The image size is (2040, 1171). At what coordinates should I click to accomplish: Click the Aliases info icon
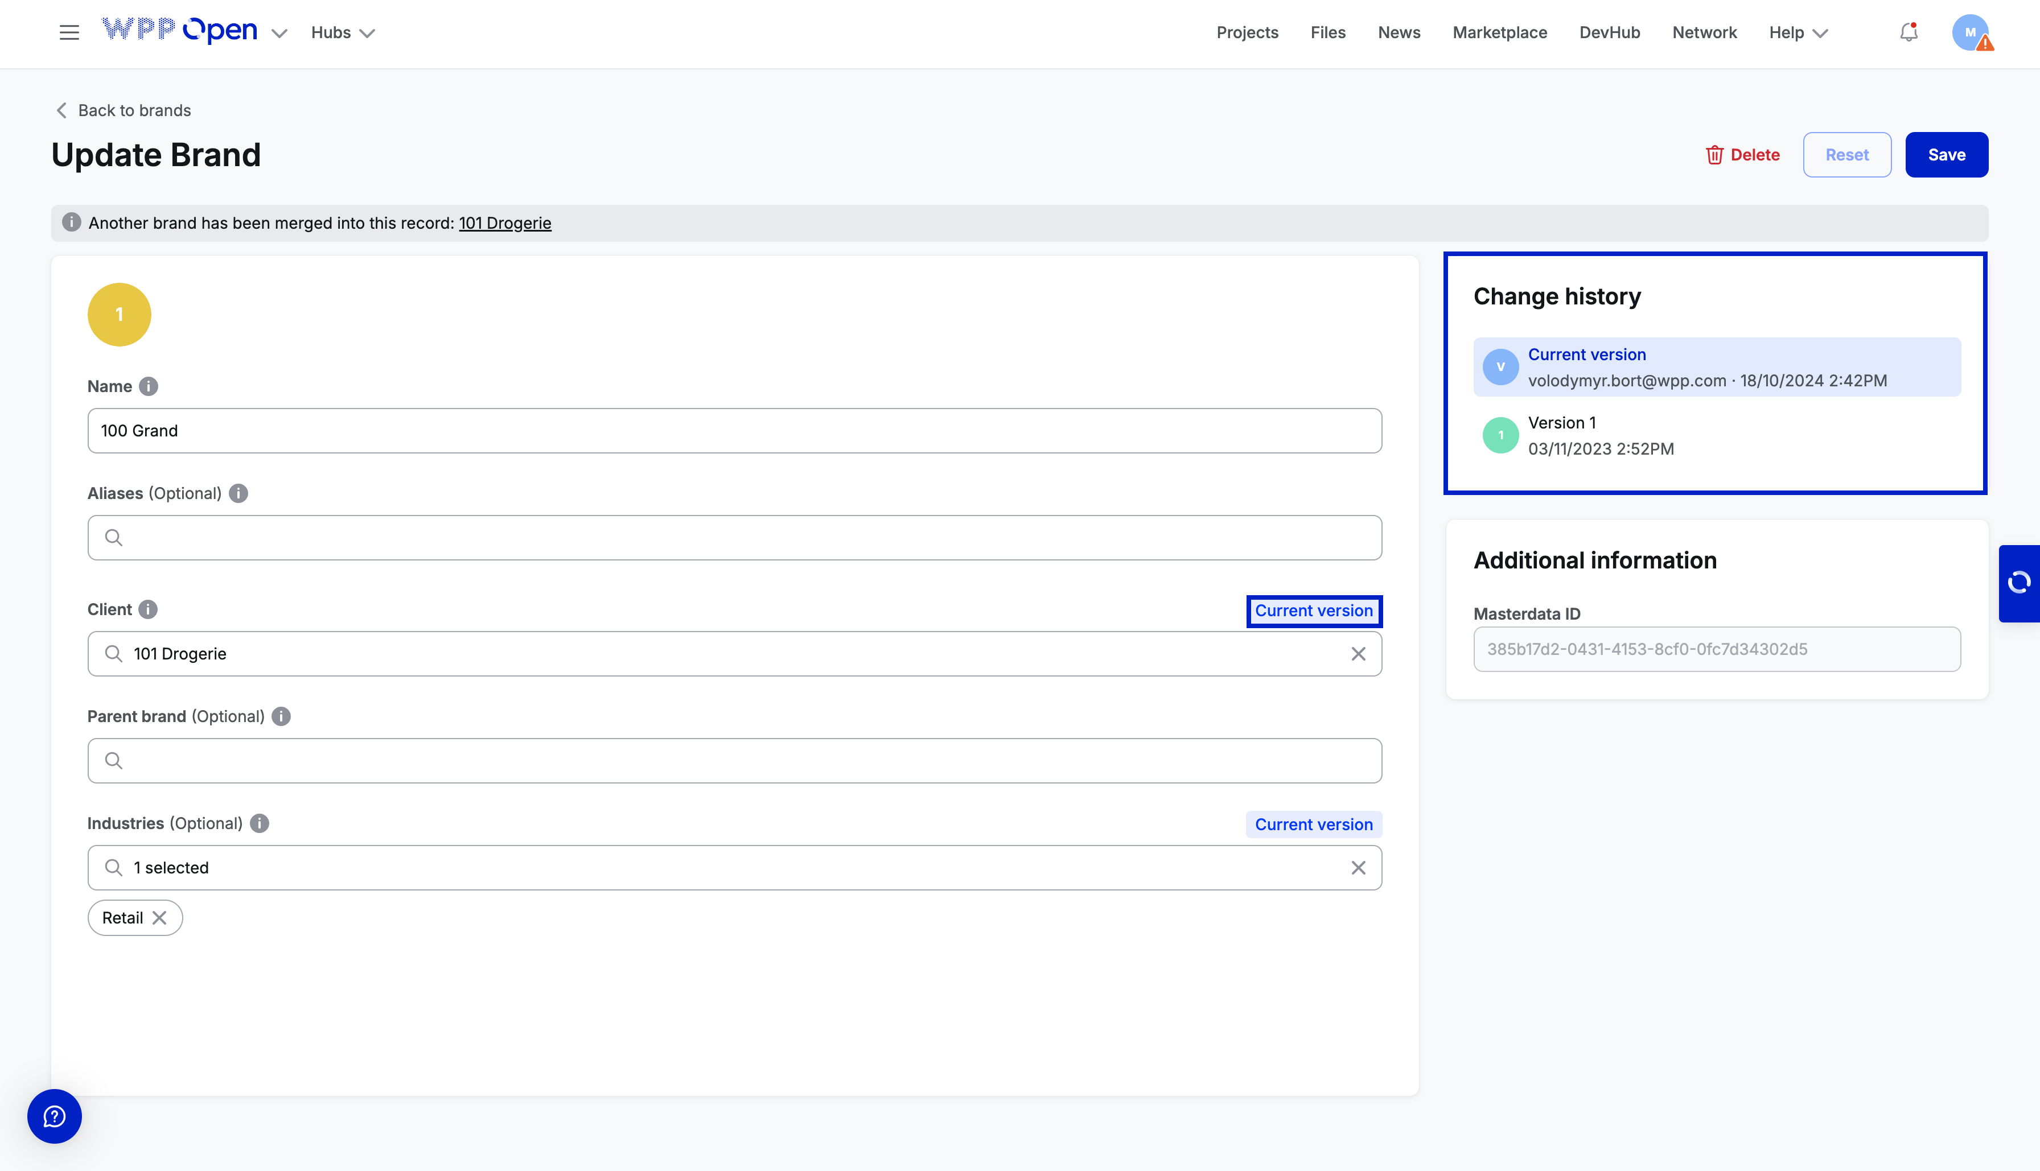tap(238, 493)
